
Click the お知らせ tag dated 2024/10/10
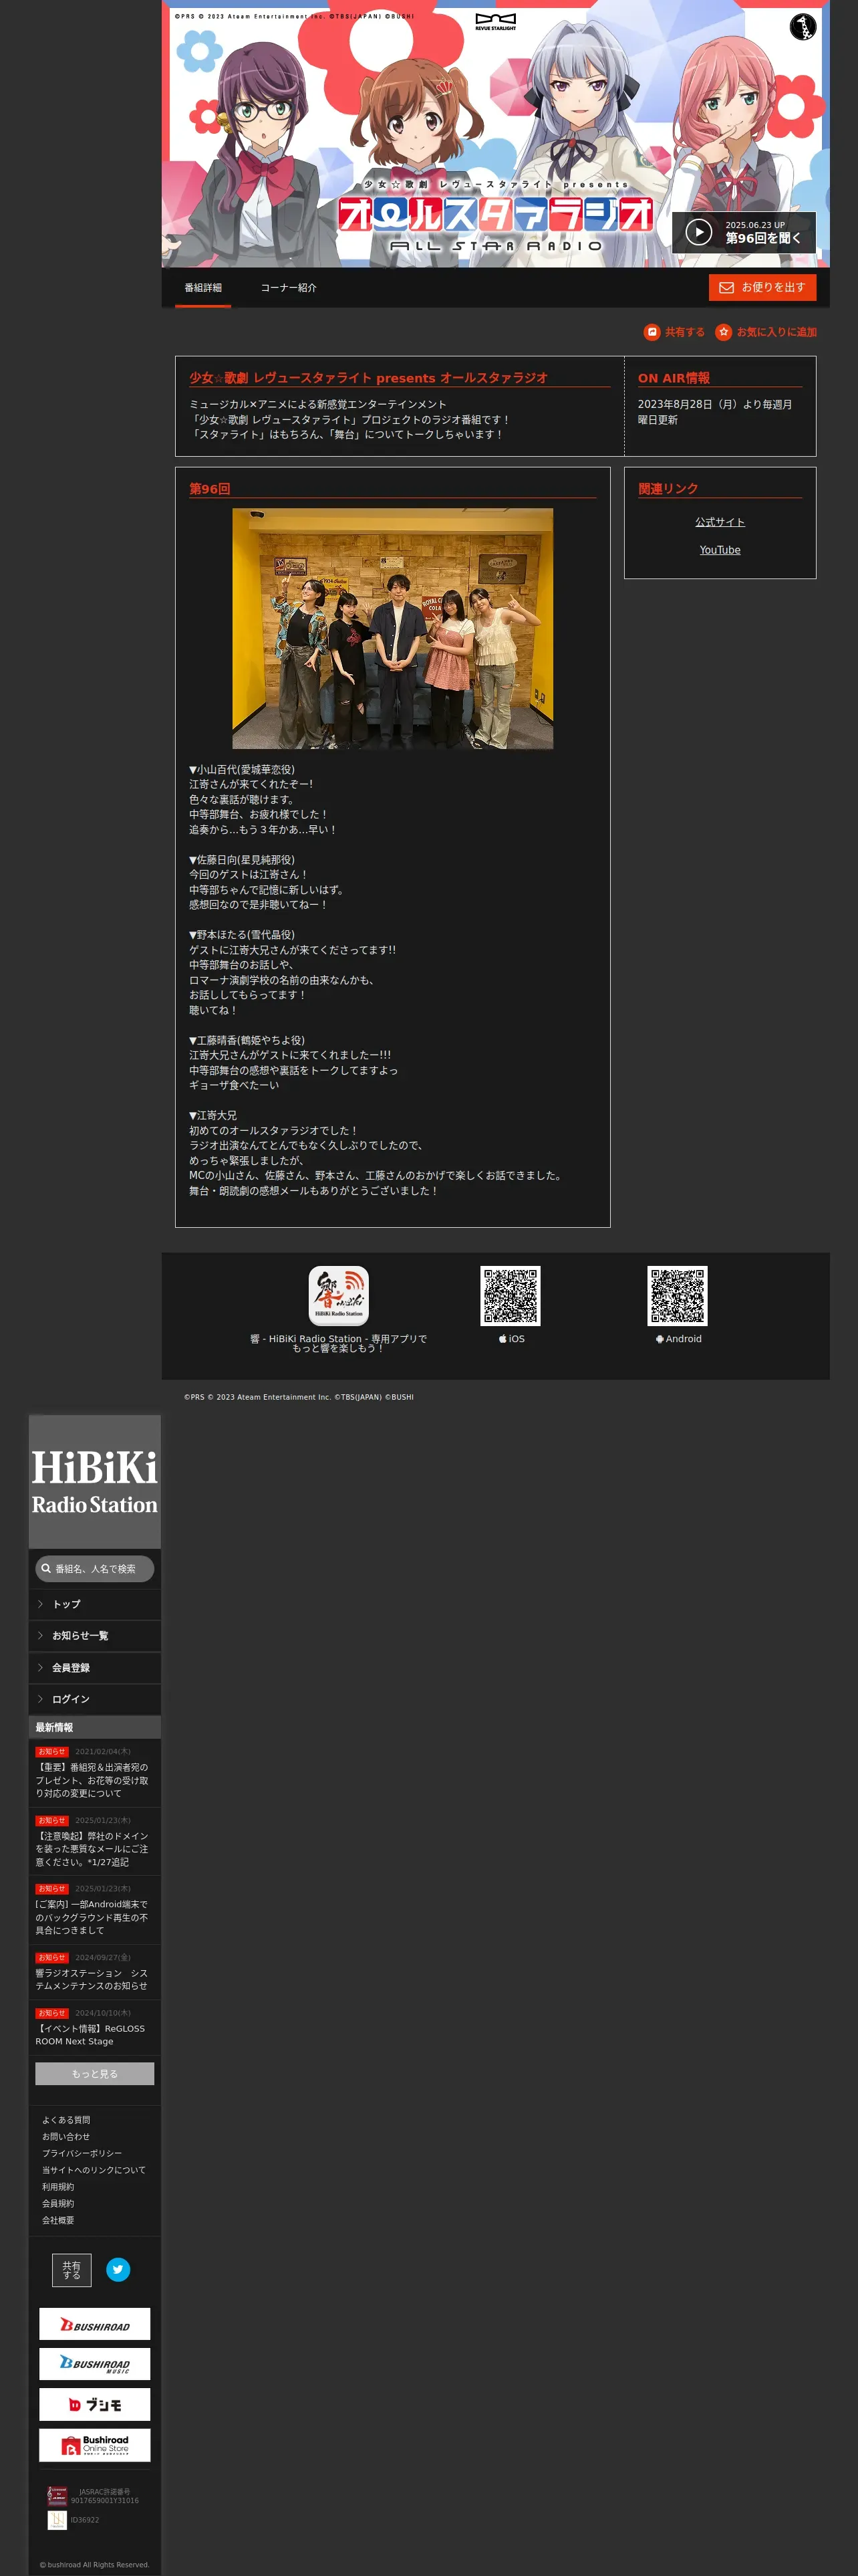[52, 2013]
